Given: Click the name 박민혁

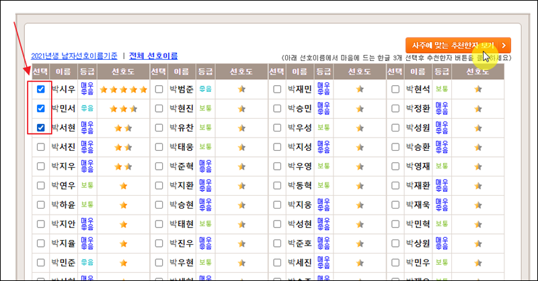Looking at the screenshot, I should [418, 224].
